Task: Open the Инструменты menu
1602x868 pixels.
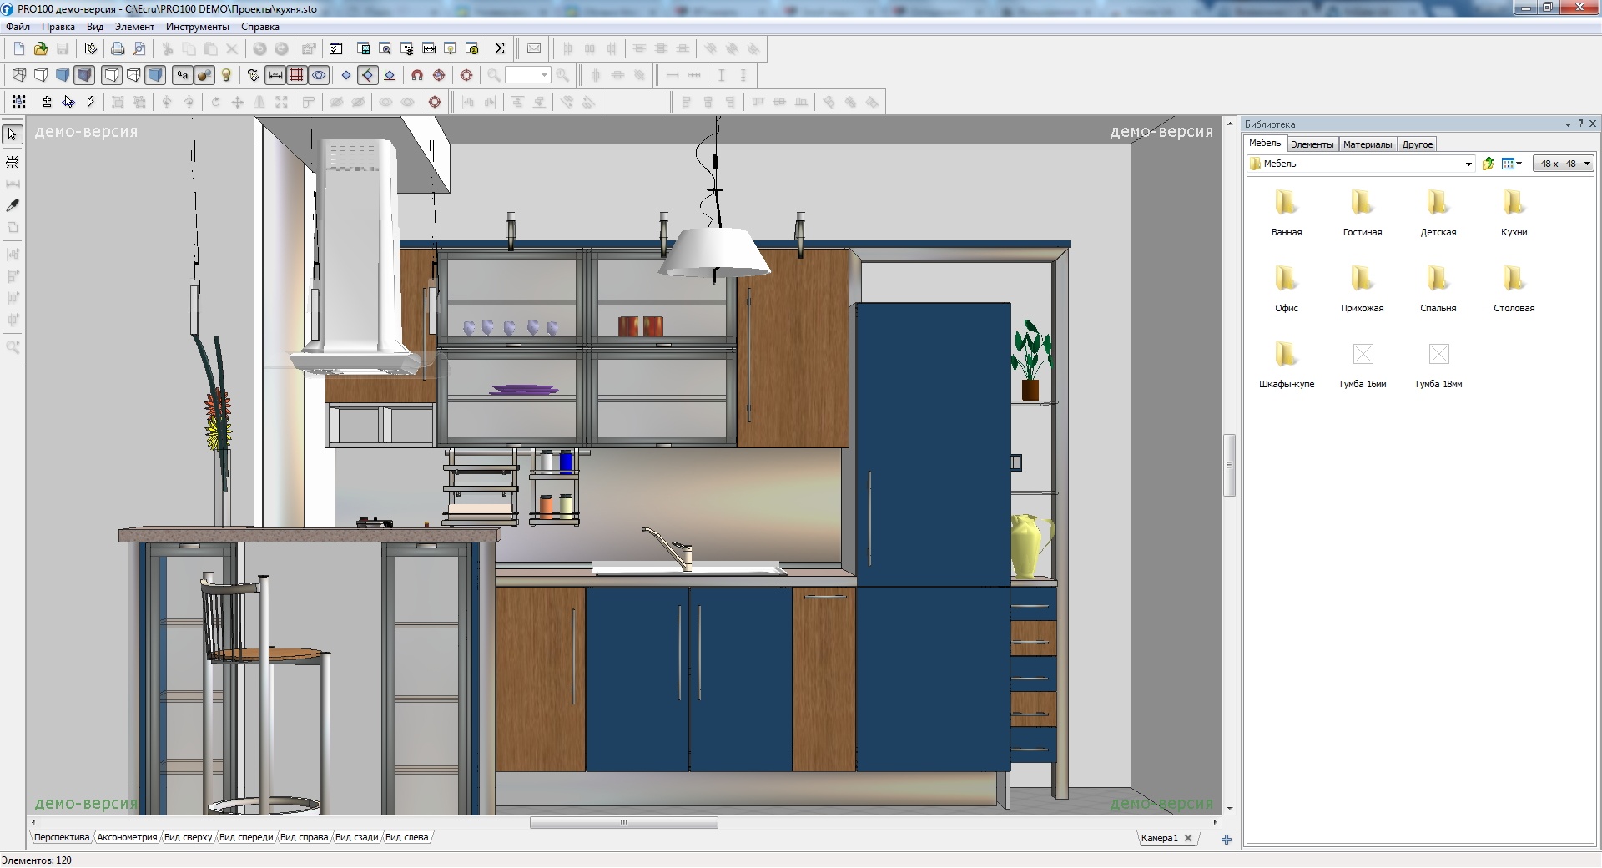Action: pyautogui.click(x=198, y=27)
